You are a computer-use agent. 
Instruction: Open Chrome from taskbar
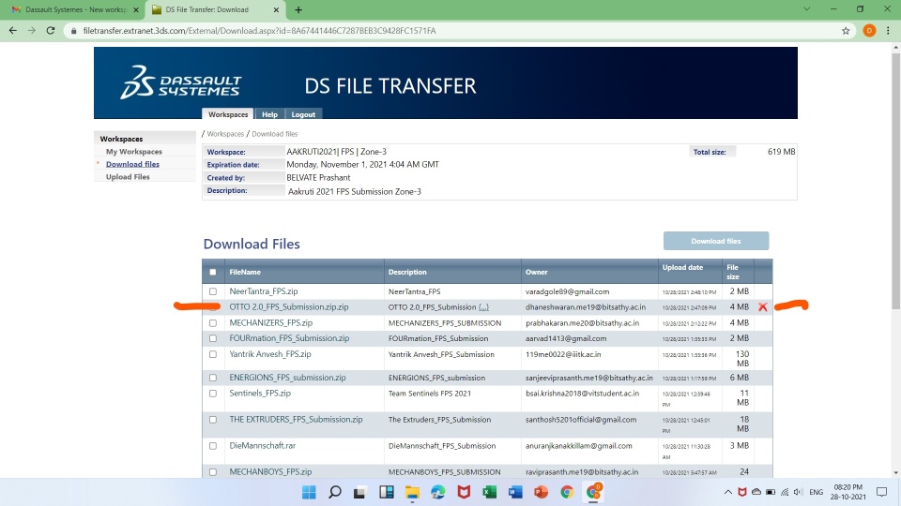567,492
